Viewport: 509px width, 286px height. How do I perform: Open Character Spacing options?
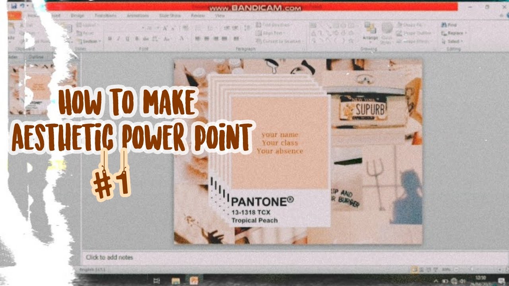[155, 39]
